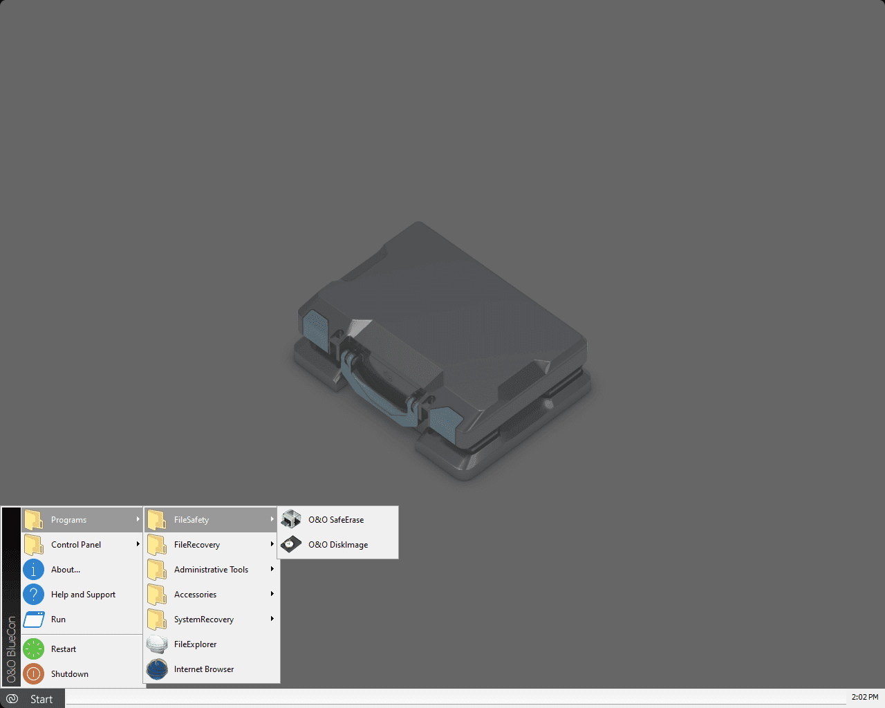This screenshot has height=708, width=885.
Task: Open the blue About info icon
Action: pyautogui.click(x=33, y=570)
